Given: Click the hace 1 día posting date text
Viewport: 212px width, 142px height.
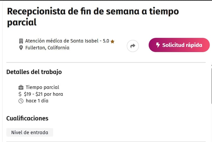Looking at the screenshot, I should tap(37, 101).
